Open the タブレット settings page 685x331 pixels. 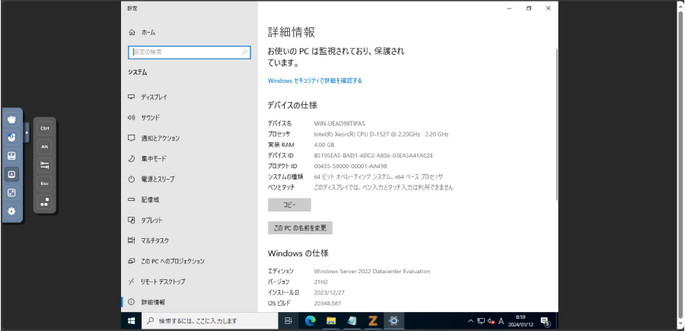(190, 221)
